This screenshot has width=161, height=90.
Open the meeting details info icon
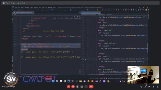click(141, 87)
